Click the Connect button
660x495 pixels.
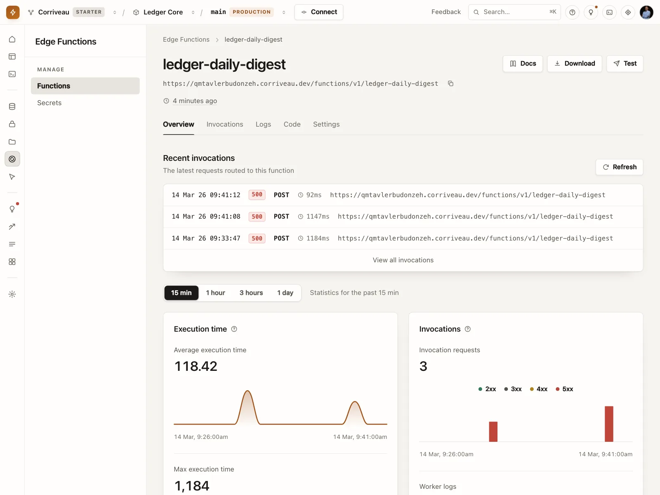pyautogui.click(x=319, y=12)
